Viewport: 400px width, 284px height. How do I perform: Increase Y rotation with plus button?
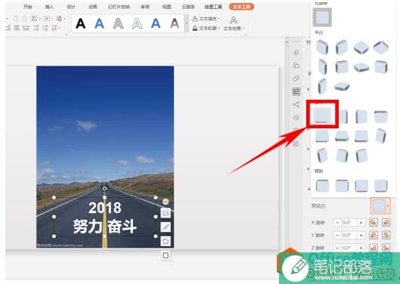click(361, 235)
